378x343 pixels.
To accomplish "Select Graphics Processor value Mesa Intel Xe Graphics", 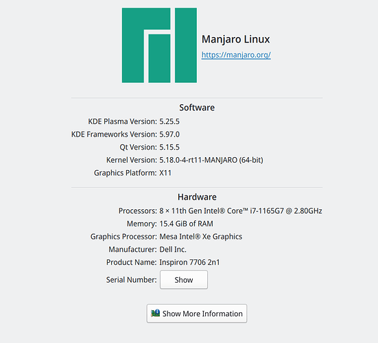I will click(200, 237).
